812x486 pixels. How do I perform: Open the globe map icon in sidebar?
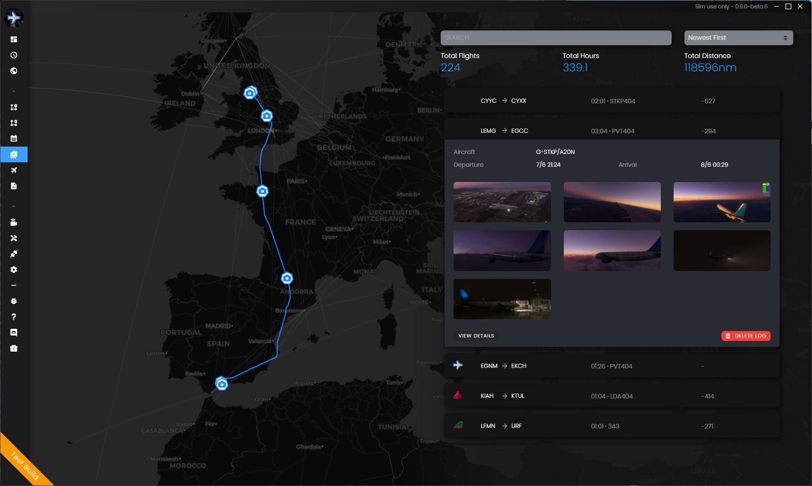[14, 71]
